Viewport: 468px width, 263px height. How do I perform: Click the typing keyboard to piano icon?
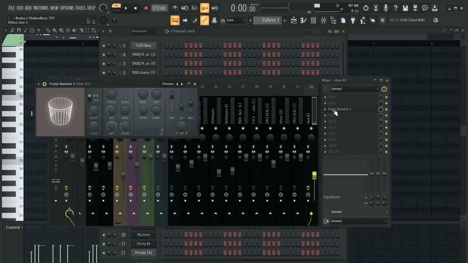(175, 20)
